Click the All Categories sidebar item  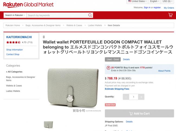(14, 72)
